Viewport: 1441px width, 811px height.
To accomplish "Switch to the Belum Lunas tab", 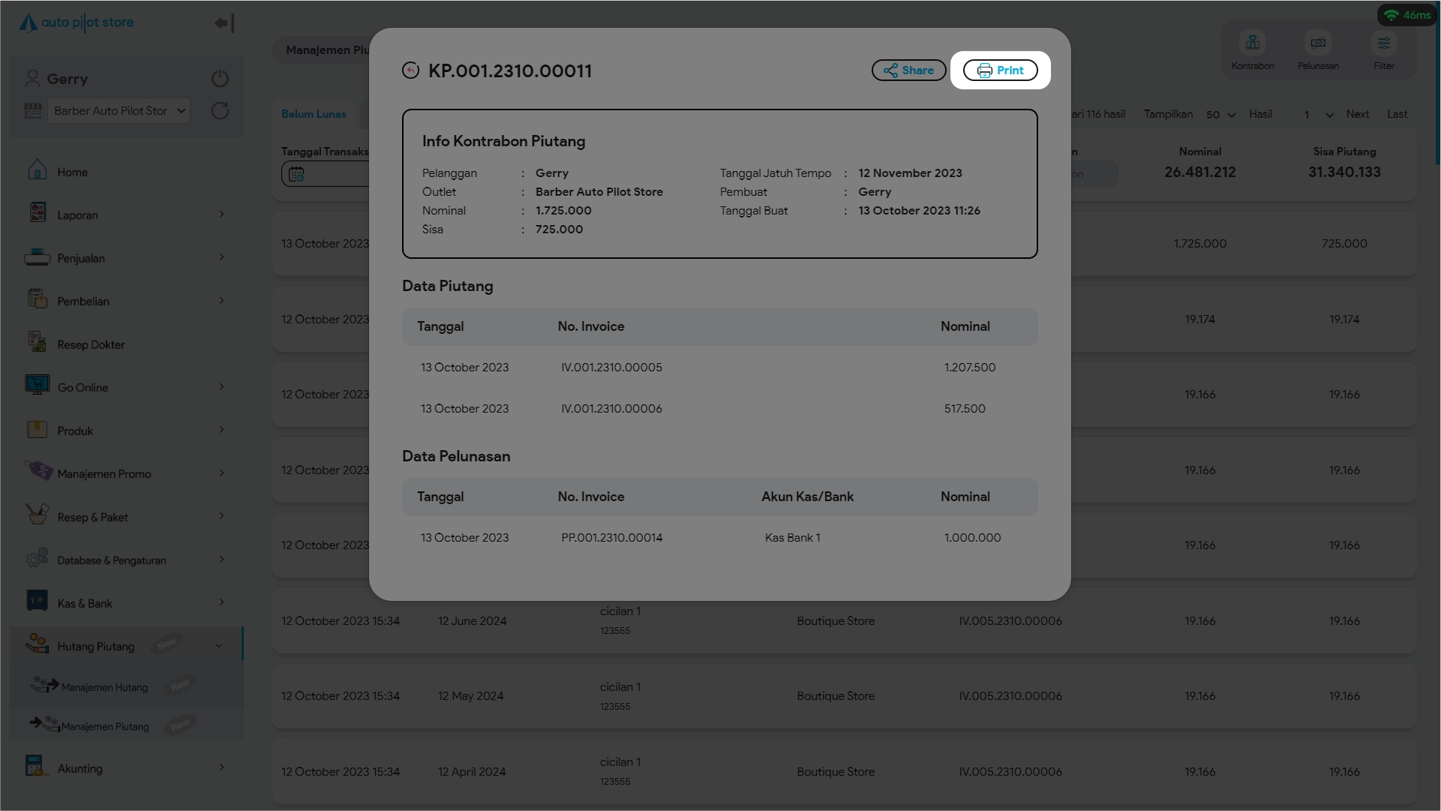I will pos(314,114).
